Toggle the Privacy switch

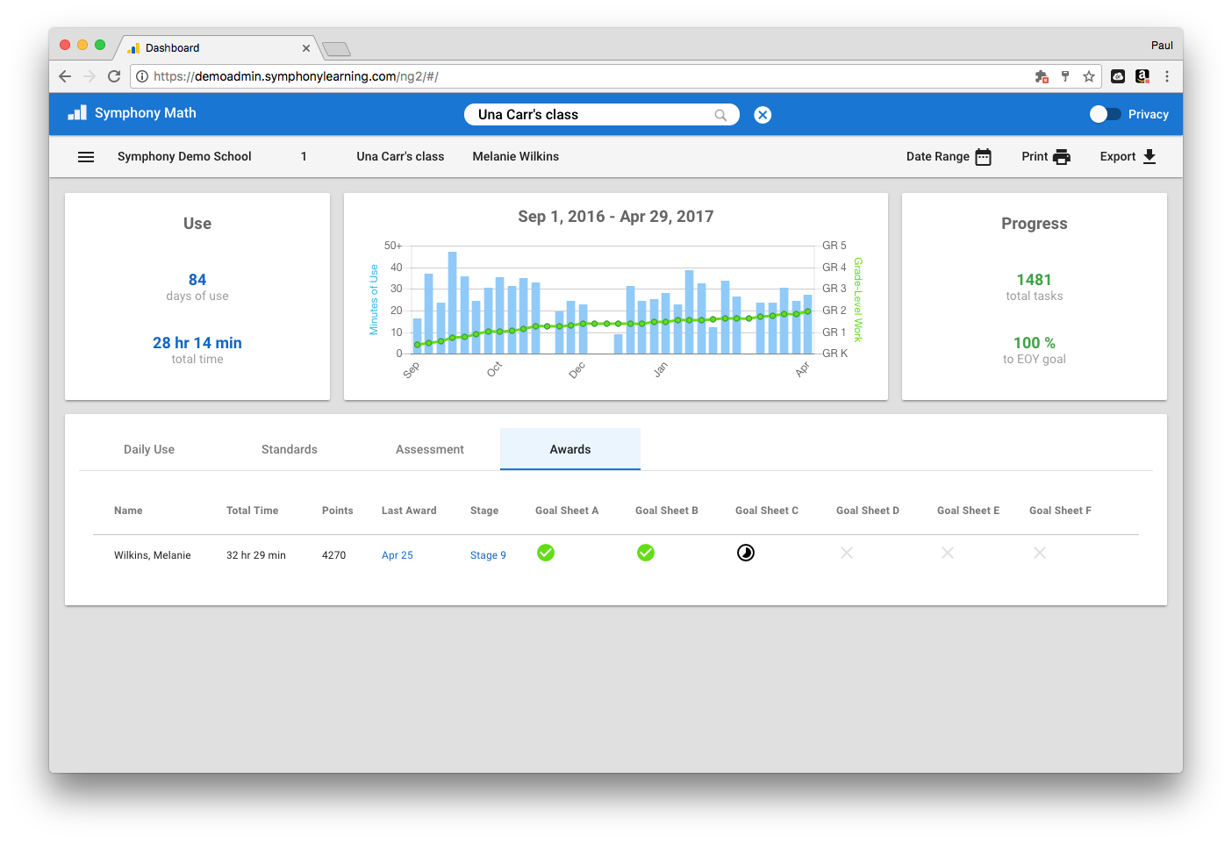(1106, 114)
